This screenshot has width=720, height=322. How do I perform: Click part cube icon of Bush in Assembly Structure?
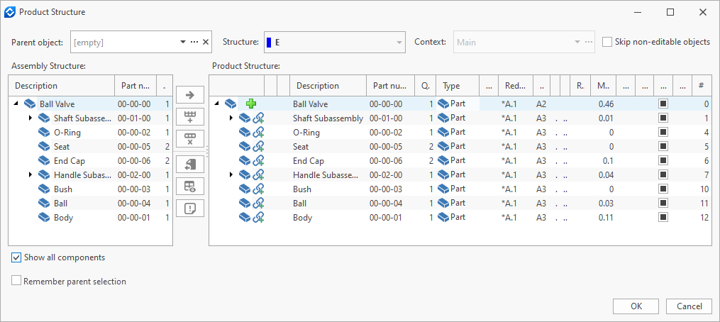(43, 189)
